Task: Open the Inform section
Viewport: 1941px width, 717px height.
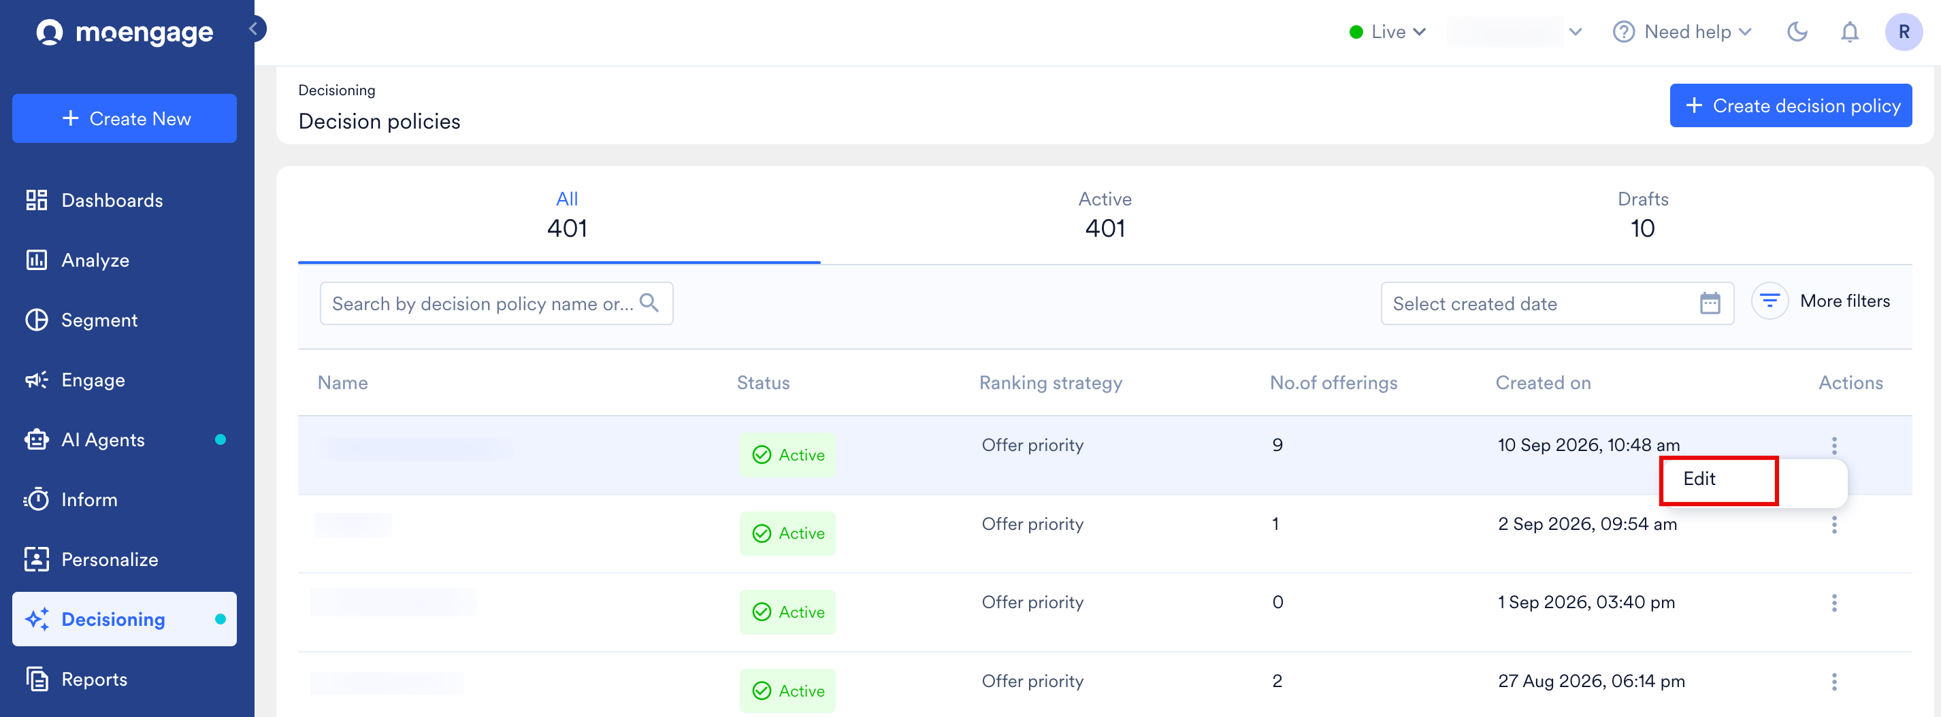Action: [x=125, y=499]
